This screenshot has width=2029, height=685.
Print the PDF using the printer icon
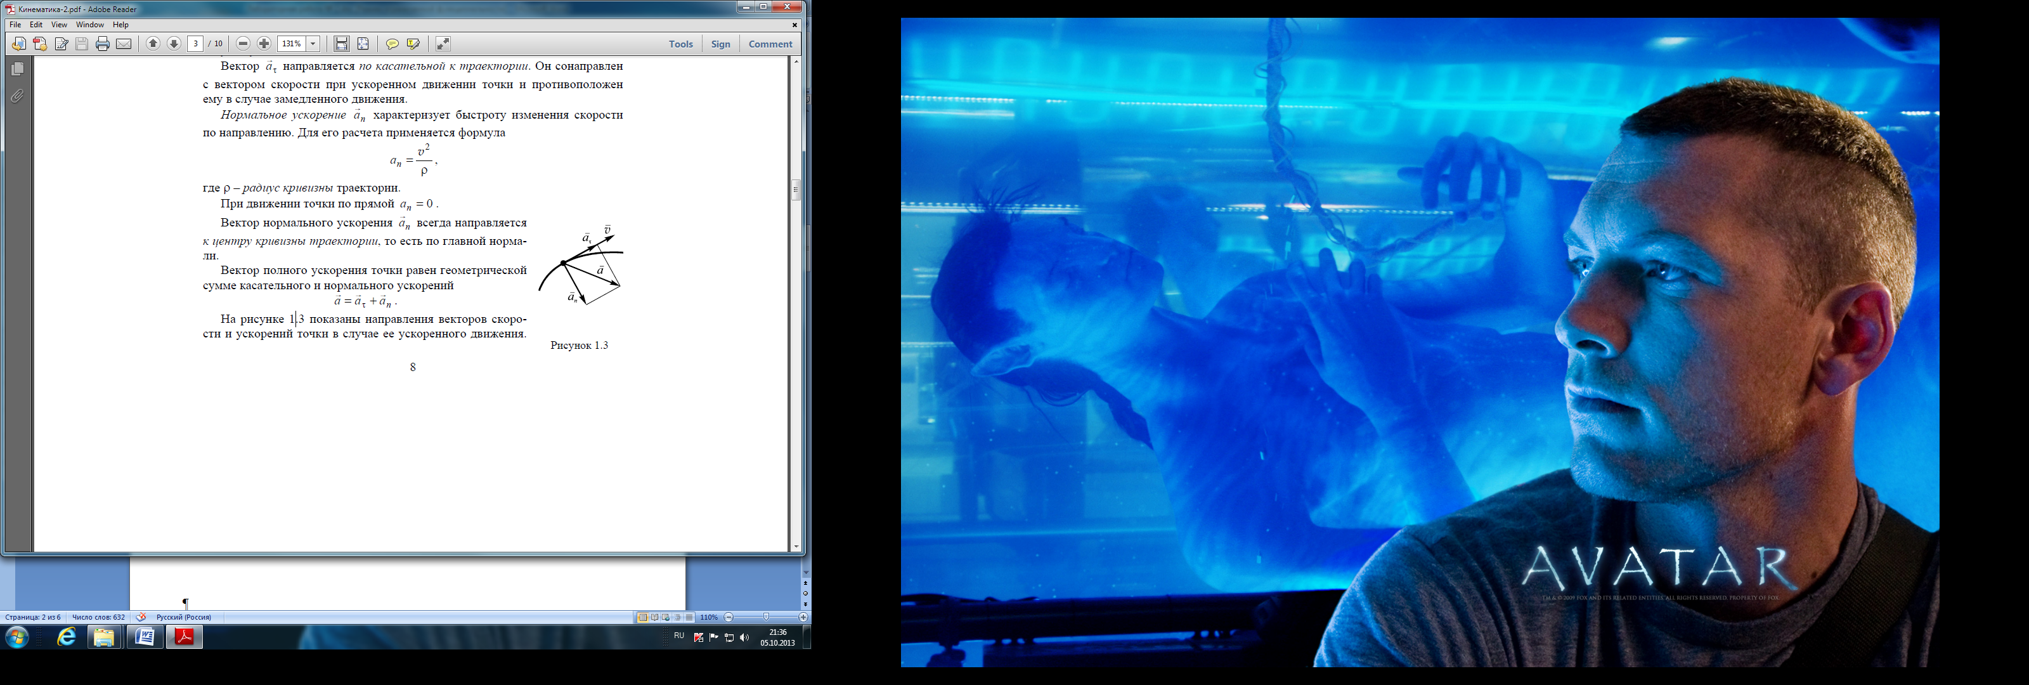102,44
